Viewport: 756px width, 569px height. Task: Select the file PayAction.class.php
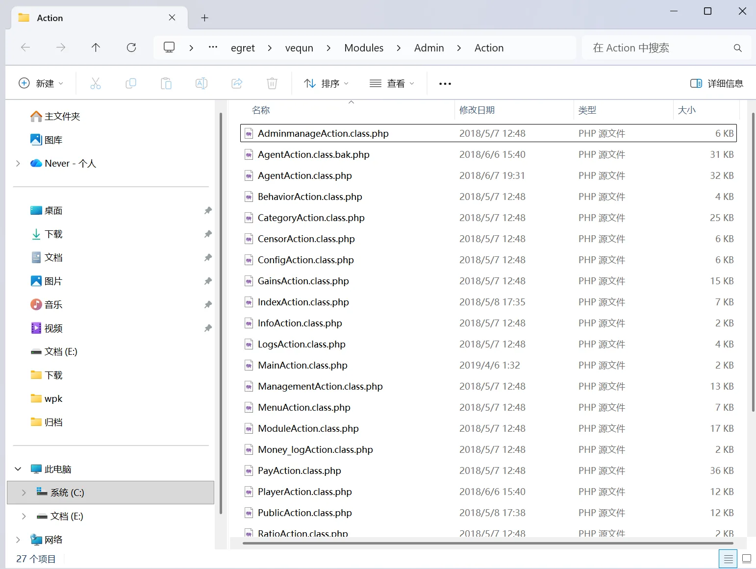coord(488,470)
